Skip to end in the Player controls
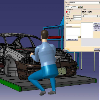The image size is (100, 100). click(x=91, y=12)
